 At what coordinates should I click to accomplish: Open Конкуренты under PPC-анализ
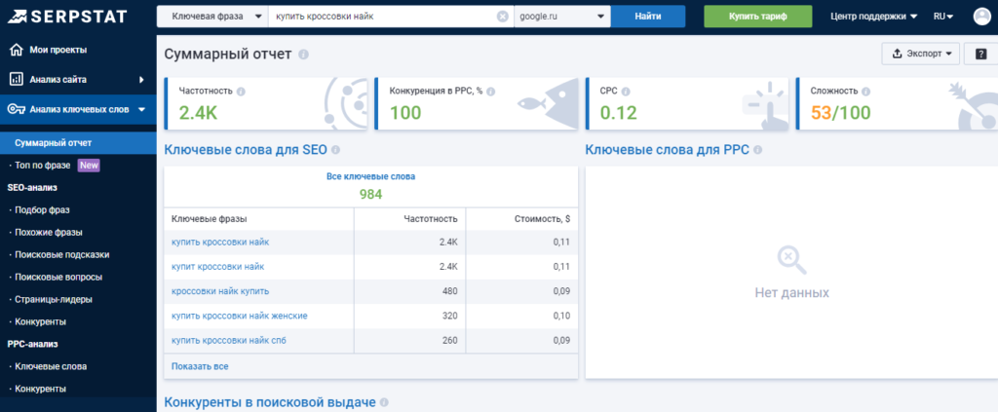(40, 389)
